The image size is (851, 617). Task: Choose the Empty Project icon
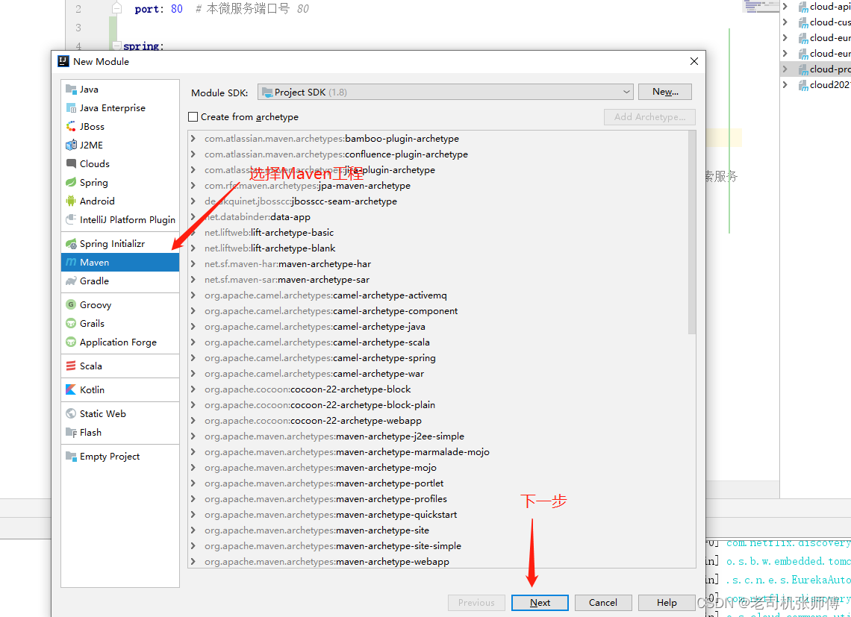pos(71,457)
